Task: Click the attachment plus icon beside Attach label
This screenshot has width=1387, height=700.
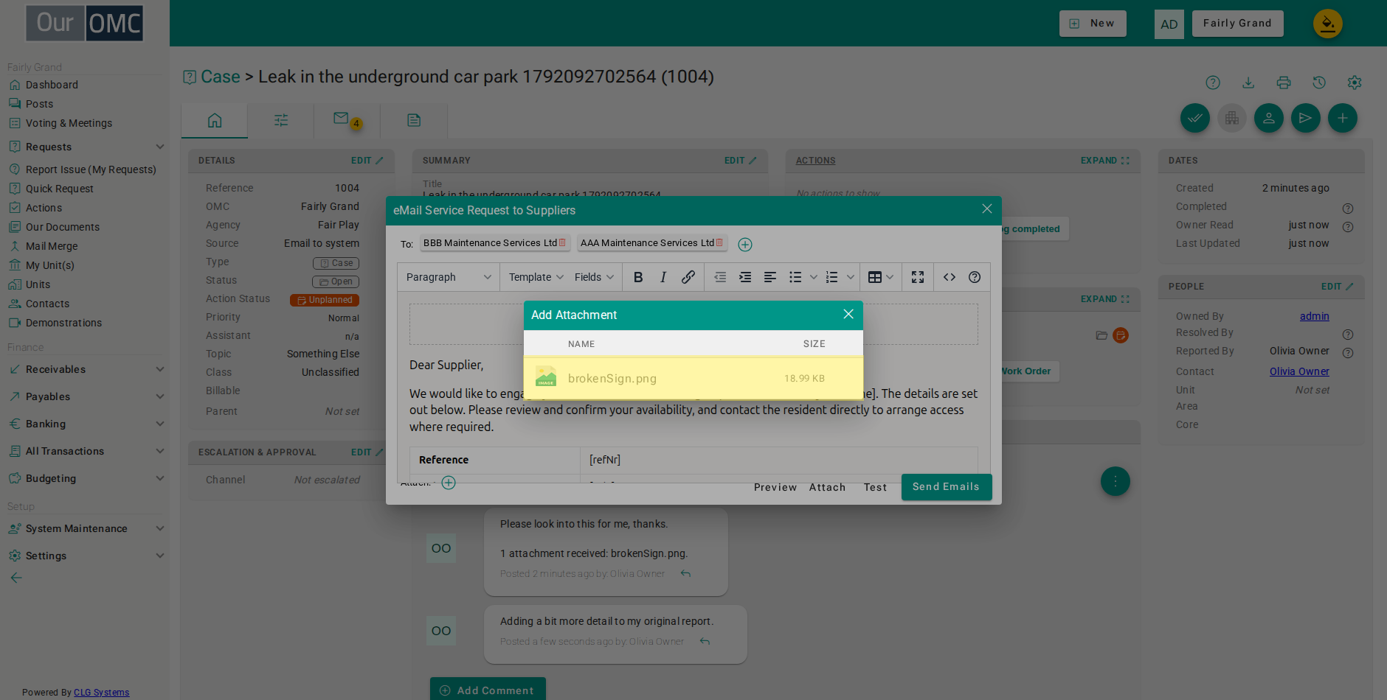Action: 449,483
